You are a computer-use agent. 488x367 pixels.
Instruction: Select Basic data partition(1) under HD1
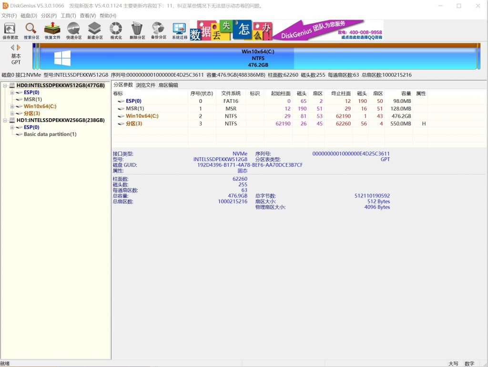50,134
